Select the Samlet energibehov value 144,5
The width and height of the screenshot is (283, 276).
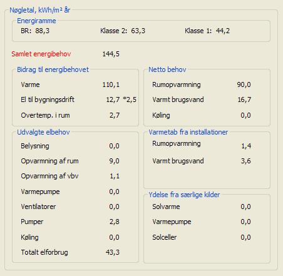111,54
